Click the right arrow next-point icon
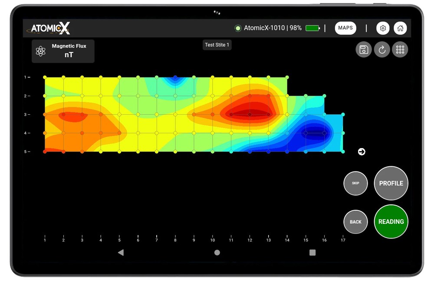 coord(362,152)
